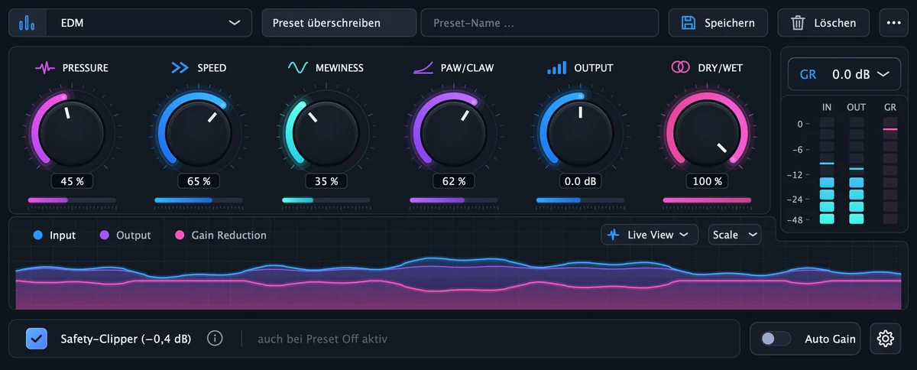The width and height of the screenshot is (917, 370).
Task: Click the Preset überschreiben button
Action: point(339,23)
